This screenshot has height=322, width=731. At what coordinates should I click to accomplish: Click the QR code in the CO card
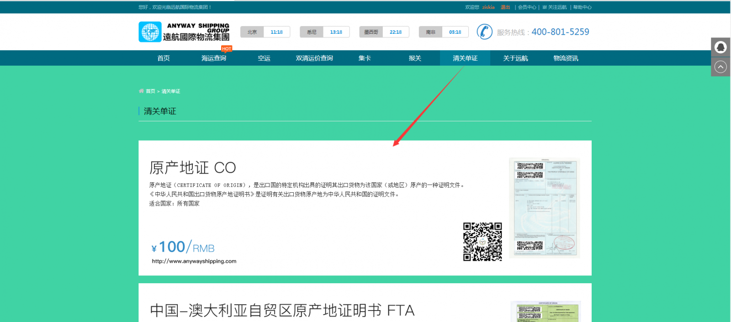pyautogui.click(x=482, y=242)
